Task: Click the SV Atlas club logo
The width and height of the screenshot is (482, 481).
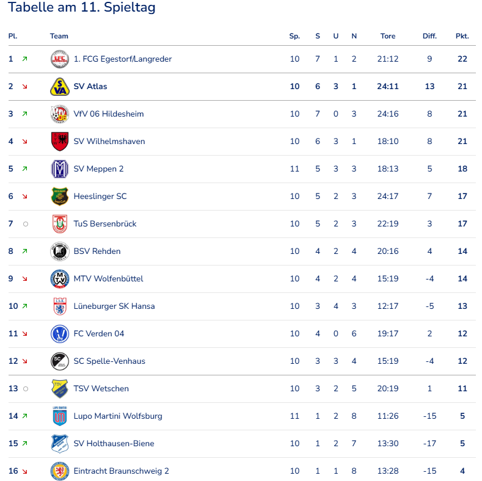Action: coord(59,87)
